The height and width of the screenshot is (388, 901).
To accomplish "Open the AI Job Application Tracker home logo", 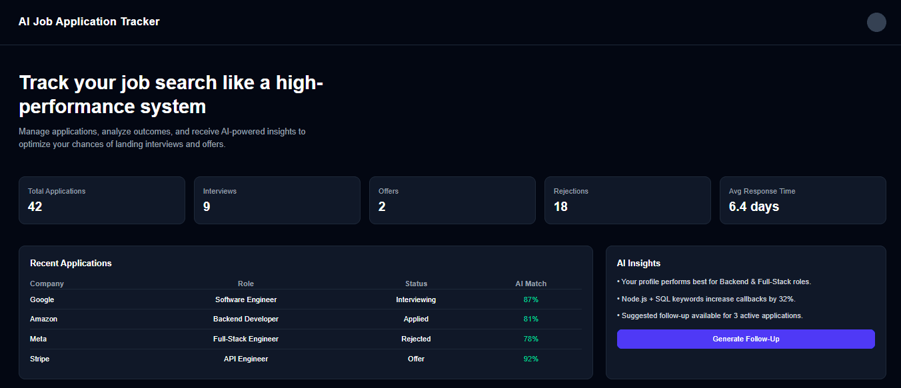I will 89,21.
